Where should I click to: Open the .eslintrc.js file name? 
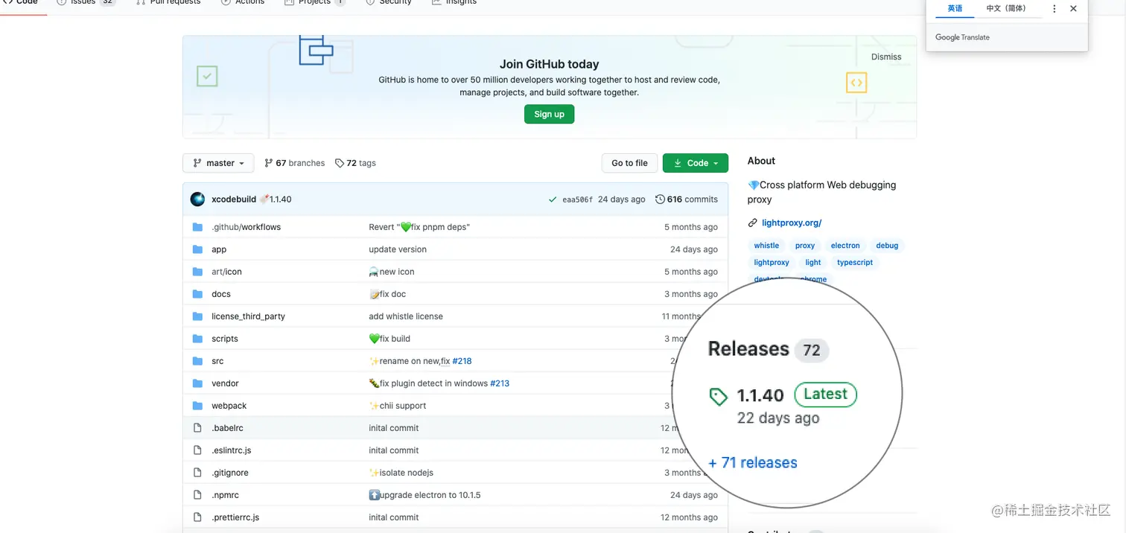coord(232,450)
